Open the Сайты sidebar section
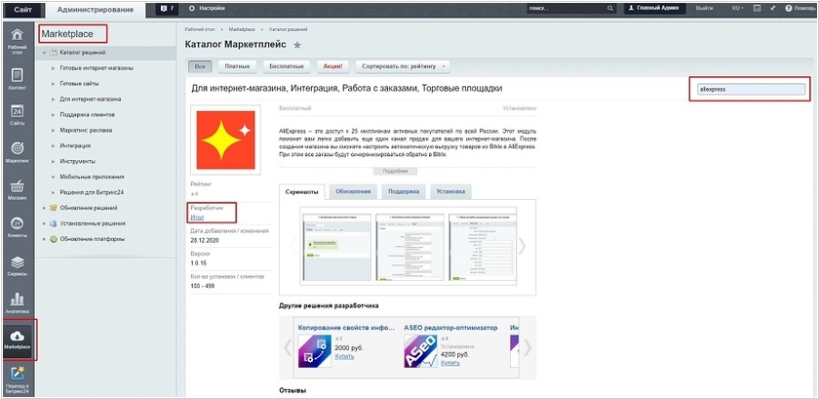Image resolution: width=819 pixels, height=399 pixels. 18,115
